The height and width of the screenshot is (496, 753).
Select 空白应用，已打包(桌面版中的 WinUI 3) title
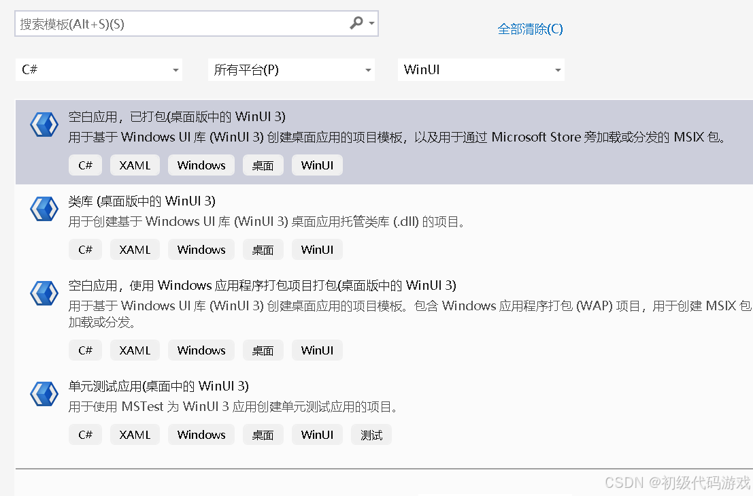coord(177,116)
